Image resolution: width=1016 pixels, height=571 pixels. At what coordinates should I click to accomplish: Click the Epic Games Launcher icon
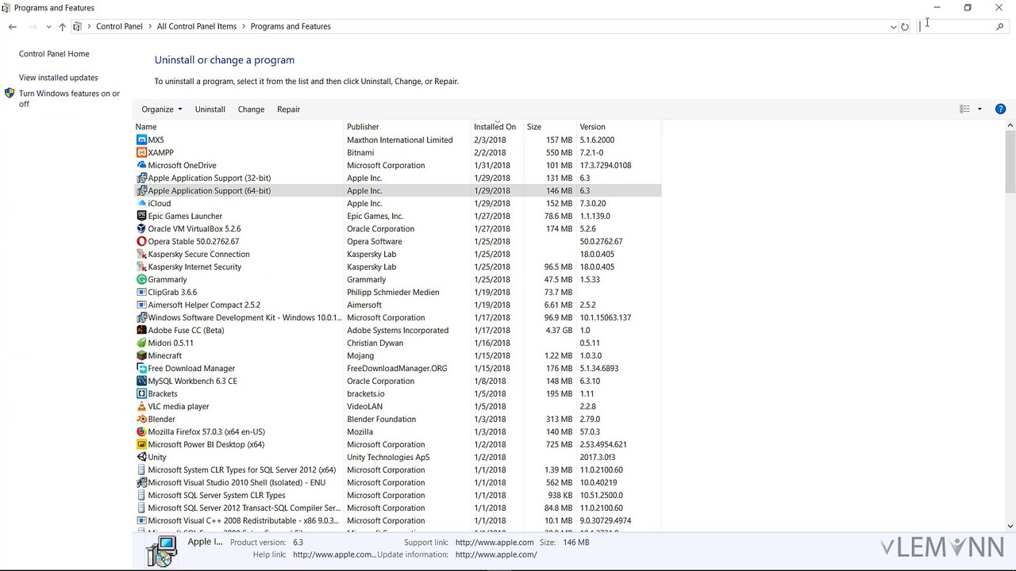tap(141, 216)
